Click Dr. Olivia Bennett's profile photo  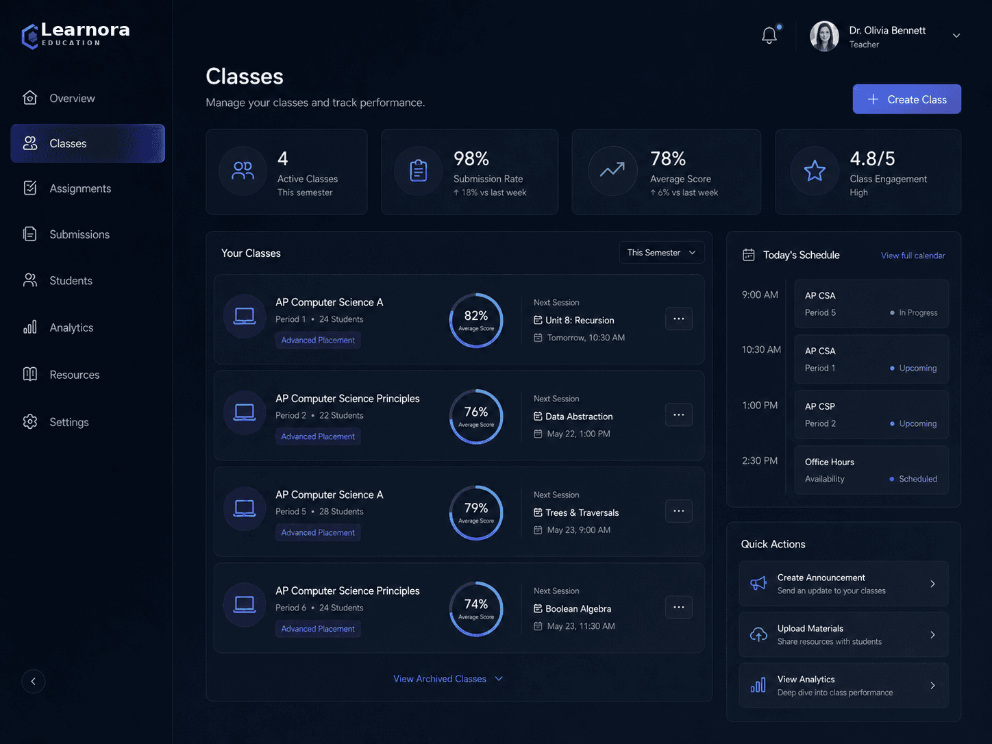(x=824, y=36)
